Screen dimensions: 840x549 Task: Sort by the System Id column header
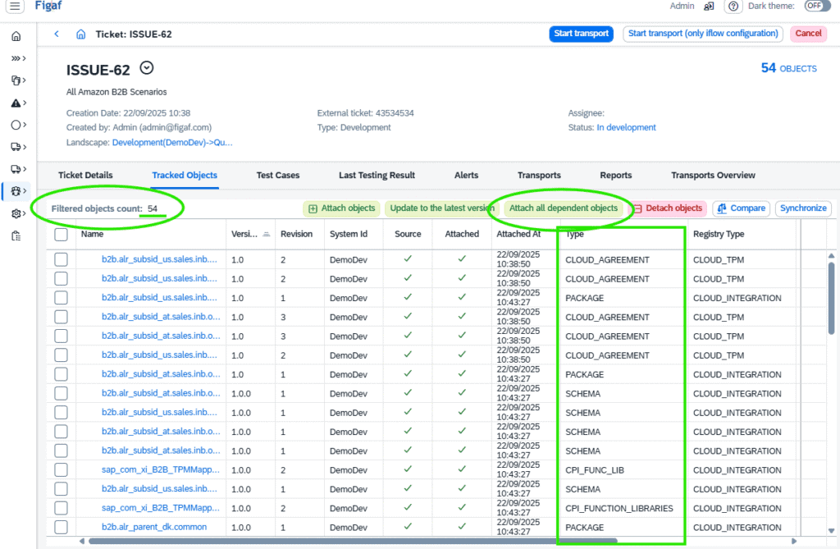coord(349,235)
